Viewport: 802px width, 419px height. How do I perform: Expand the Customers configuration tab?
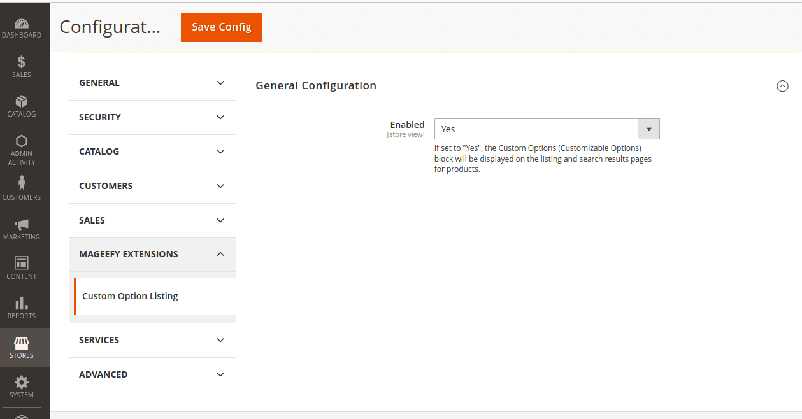pos(152,186)
